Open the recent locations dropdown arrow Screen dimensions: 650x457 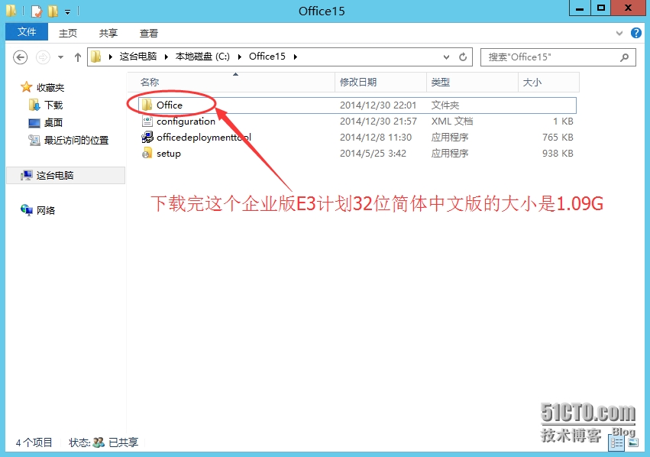60,57
